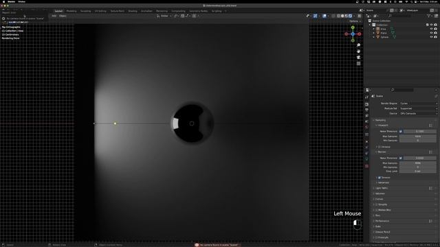Expand the Performance panel
440x247 pixels.
tap(382, 221)
